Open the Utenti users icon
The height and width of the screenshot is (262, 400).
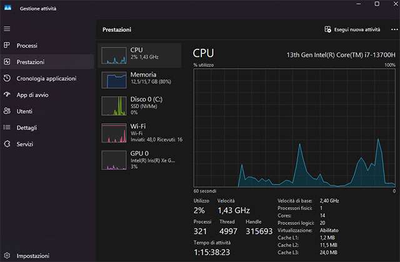point(7,111)
